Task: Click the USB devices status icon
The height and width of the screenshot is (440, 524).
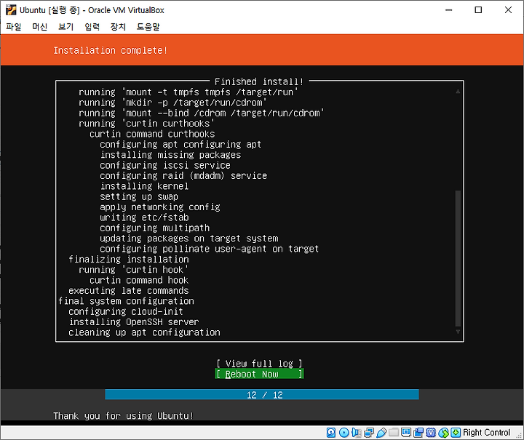Action: [381, 433]
